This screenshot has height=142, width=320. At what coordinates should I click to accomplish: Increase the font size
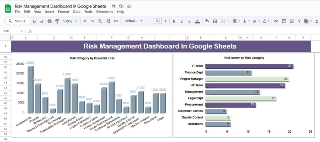(166, 21)
